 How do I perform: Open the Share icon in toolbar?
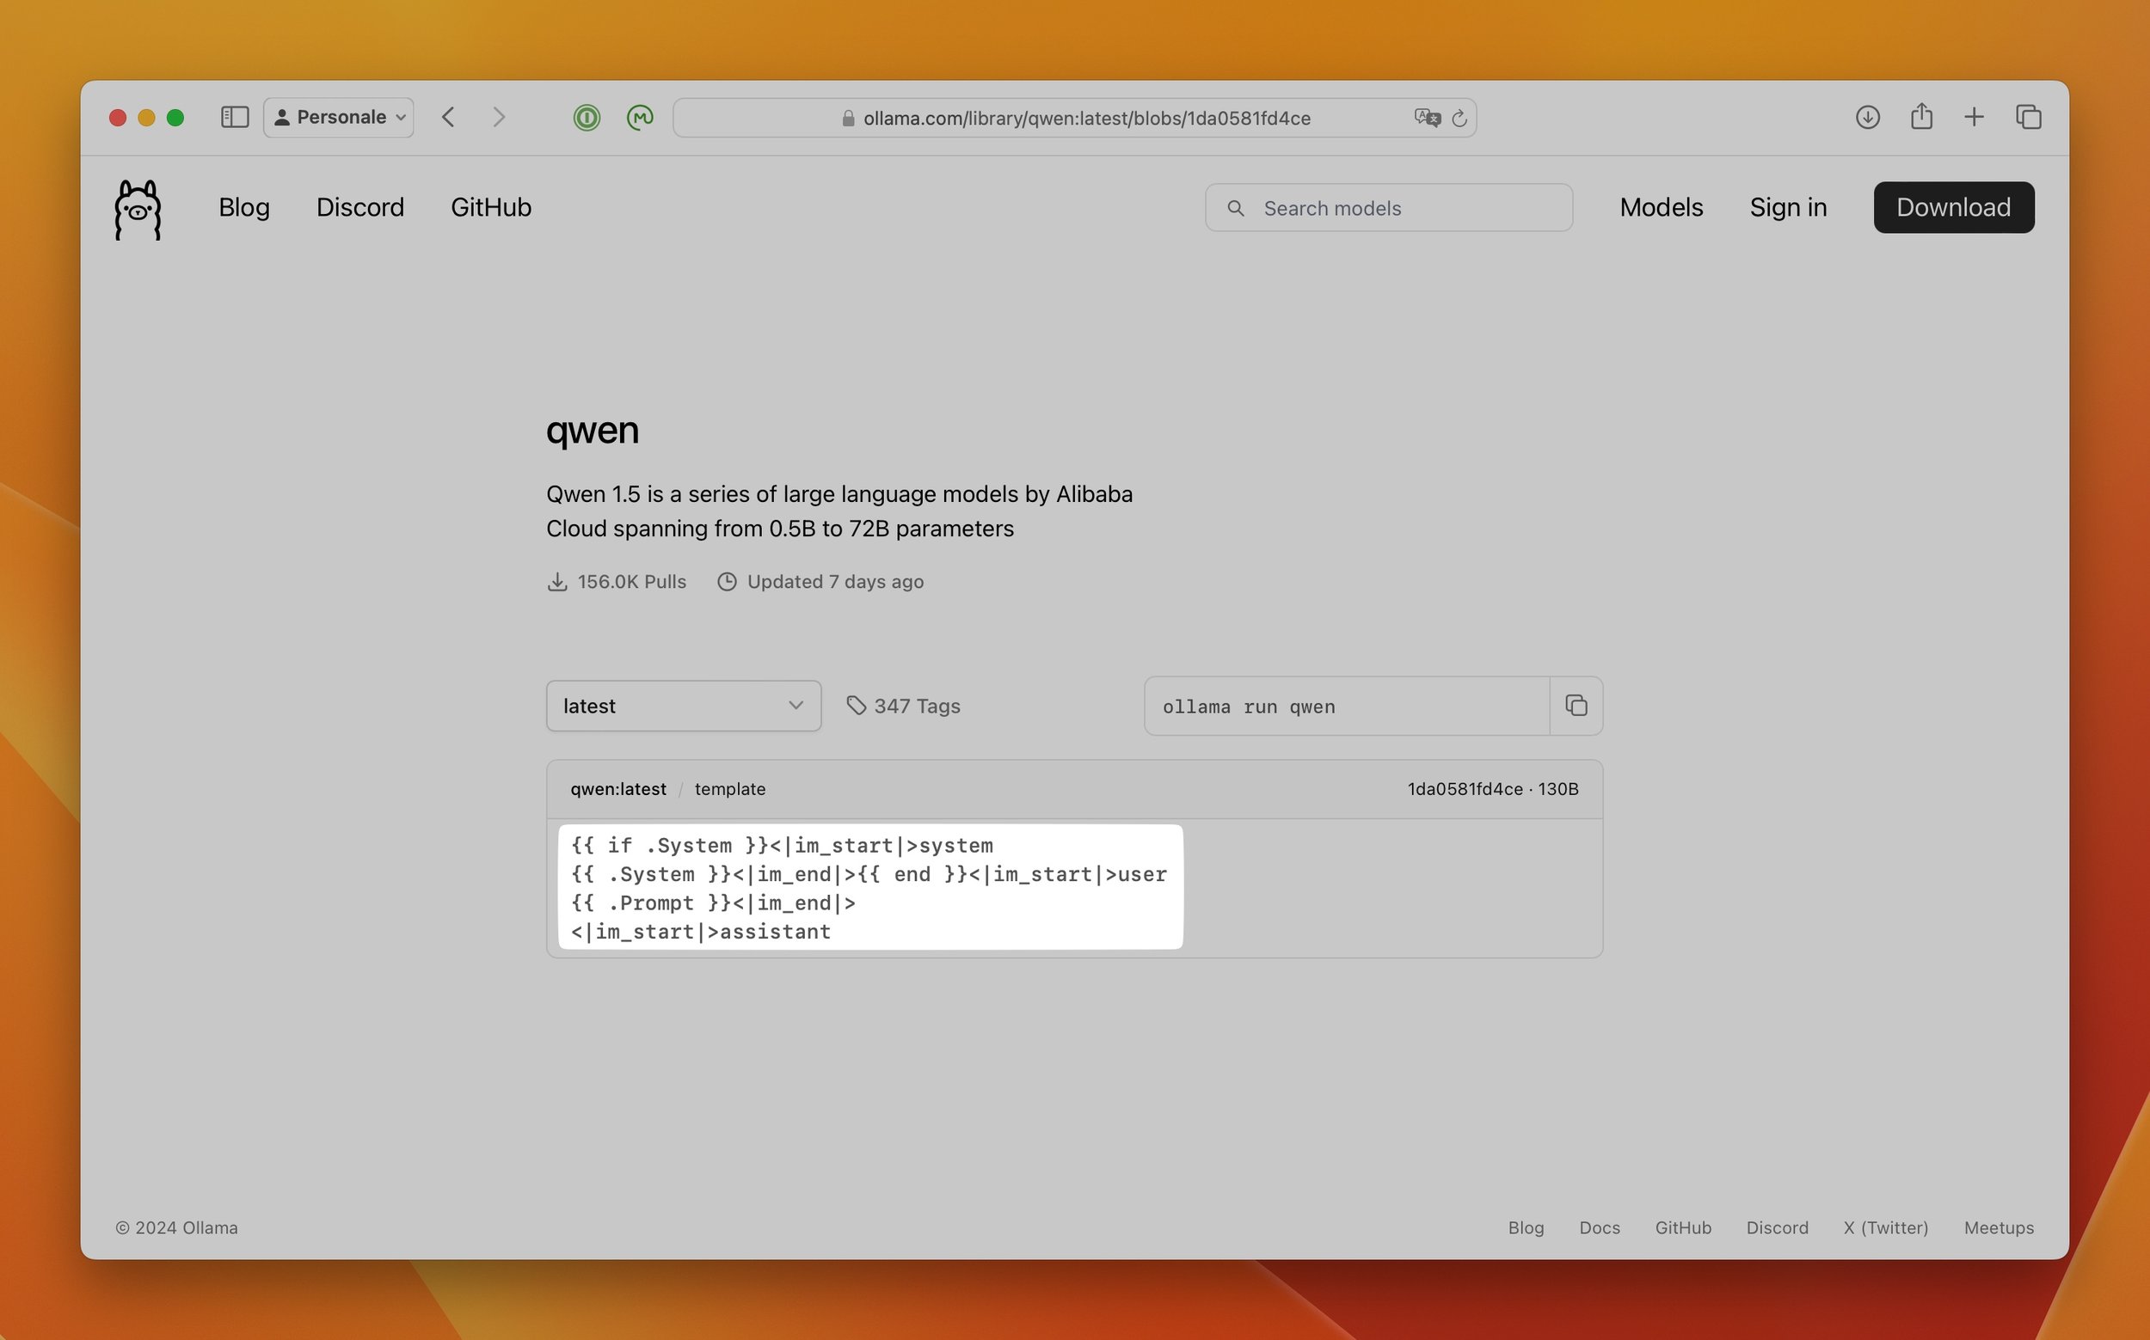pyautogui.click(x=1921, y=116)
